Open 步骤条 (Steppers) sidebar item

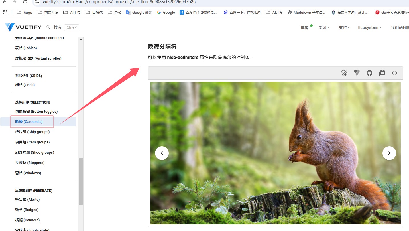click(30, 163)
